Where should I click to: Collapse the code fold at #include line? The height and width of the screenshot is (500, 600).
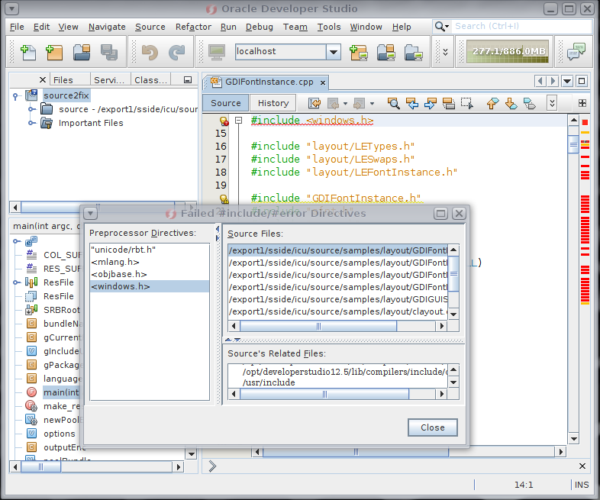(239, 121)
